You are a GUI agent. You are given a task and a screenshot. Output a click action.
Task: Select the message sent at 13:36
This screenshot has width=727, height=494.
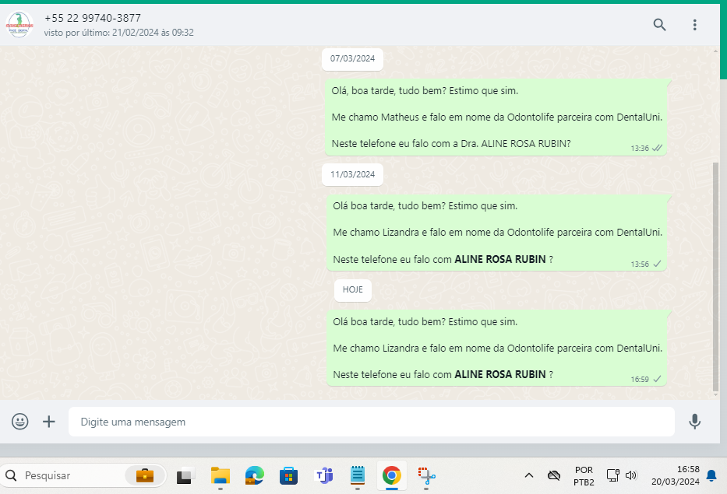496,117
